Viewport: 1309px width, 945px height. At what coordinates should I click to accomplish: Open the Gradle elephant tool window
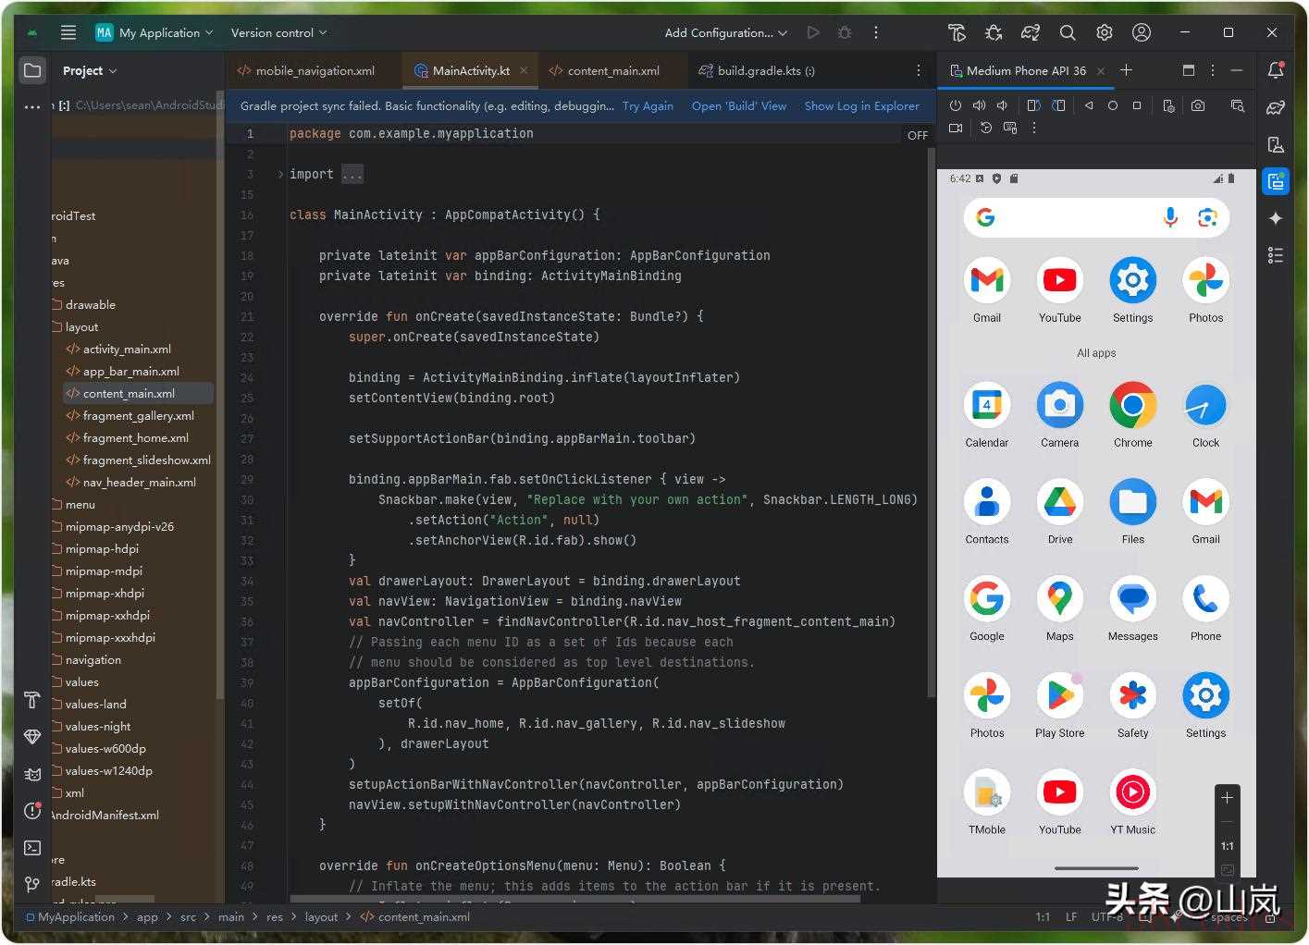(x=1276, y=107)
